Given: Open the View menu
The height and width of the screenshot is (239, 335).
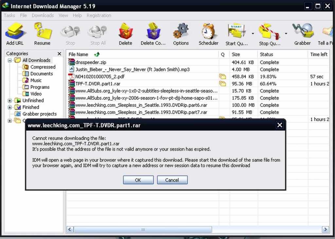Looking at the screenshot, I should click(63, 15).
